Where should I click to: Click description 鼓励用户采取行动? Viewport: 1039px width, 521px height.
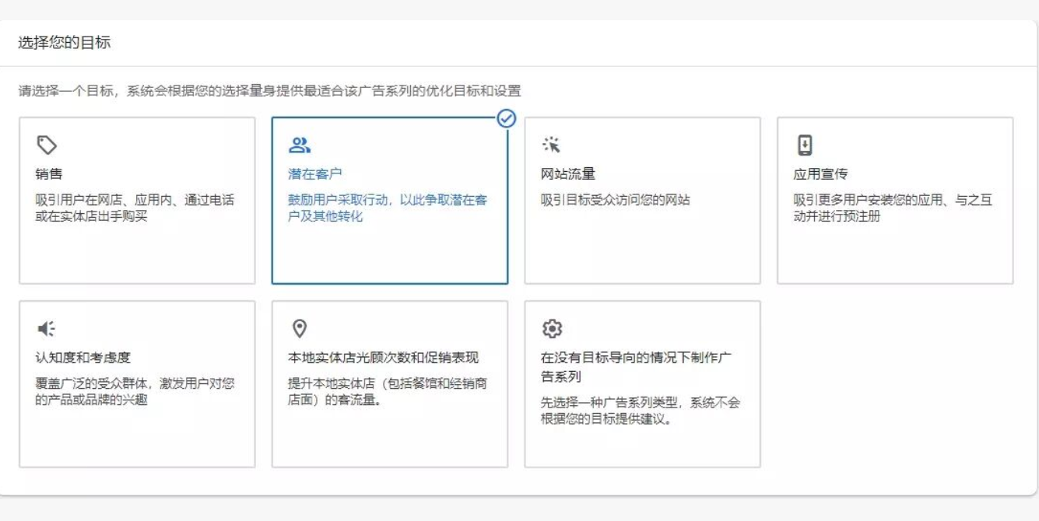(388, 208)
